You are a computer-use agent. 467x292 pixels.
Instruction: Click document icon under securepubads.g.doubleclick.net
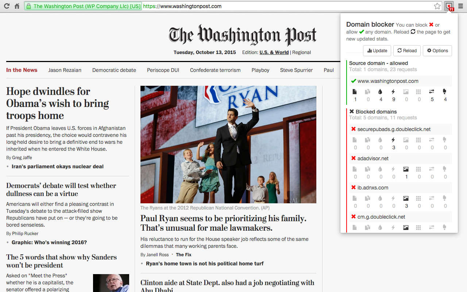click(x=355, y=140)
